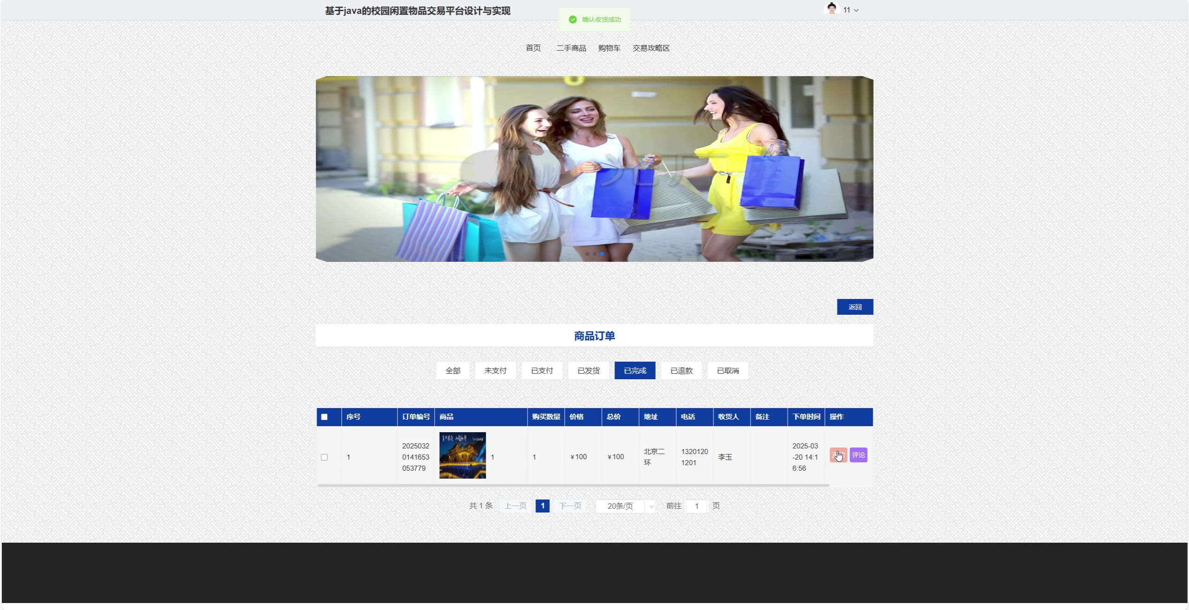Switch to the 已完成 order tab
The image size is (1189, 610).
(634, 370)
